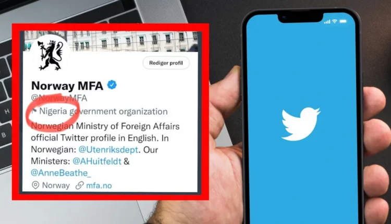The image size is (391, 224).
Task: Visit the mfa.no website link
Action: 99,185
